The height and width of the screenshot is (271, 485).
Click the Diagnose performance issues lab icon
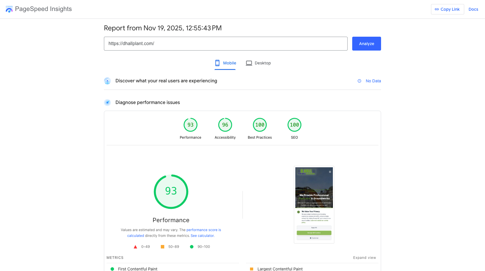pyautogui.click(x=107, y=102)
